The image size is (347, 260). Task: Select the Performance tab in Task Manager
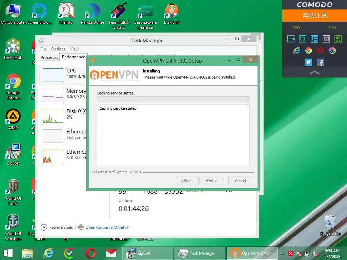(x=74, y=57)
